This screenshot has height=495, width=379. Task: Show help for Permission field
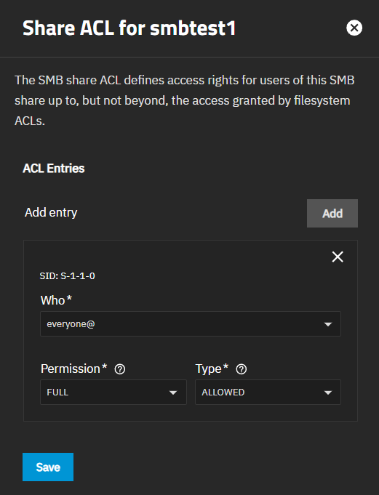[120, 369]
